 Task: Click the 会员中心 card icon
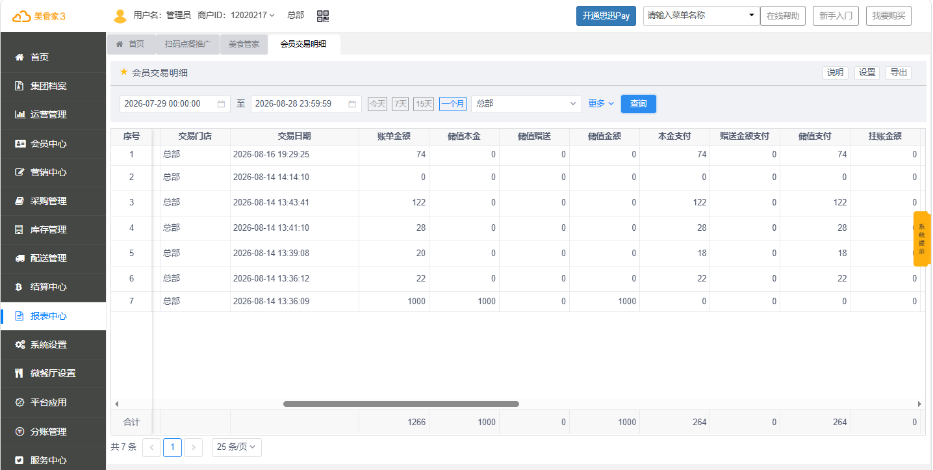point(19,144)
